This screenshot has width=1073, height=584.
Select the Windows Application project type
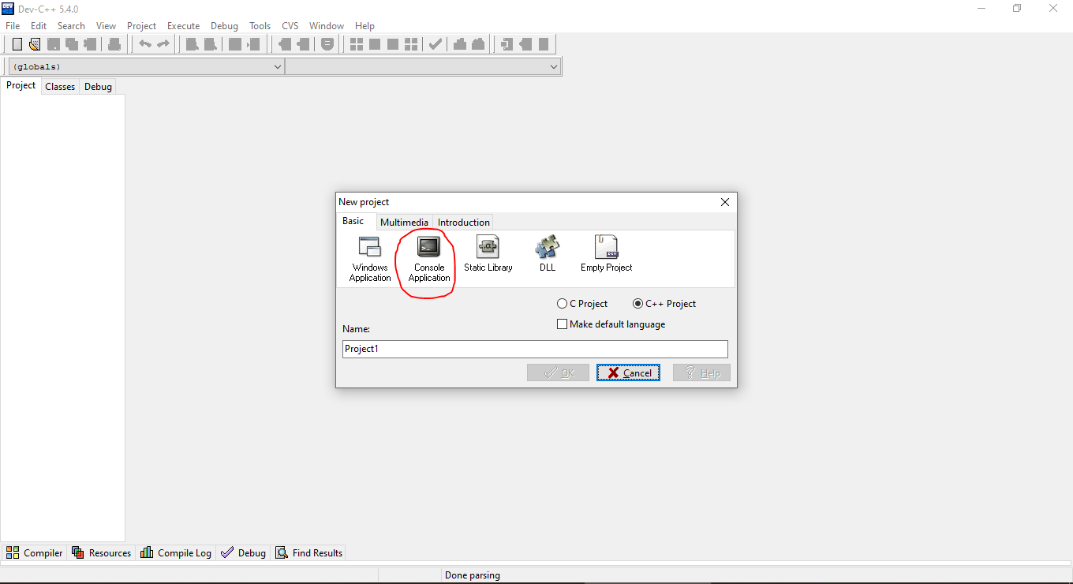370,259
